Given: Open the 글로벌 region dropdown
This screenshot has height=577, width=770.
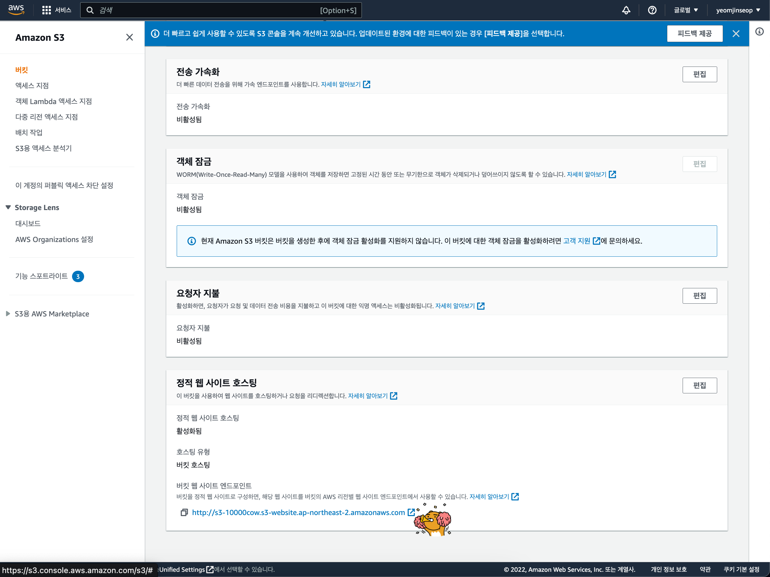Looking at the screenshot, I should pyautogui.click(x=686, y=10).
